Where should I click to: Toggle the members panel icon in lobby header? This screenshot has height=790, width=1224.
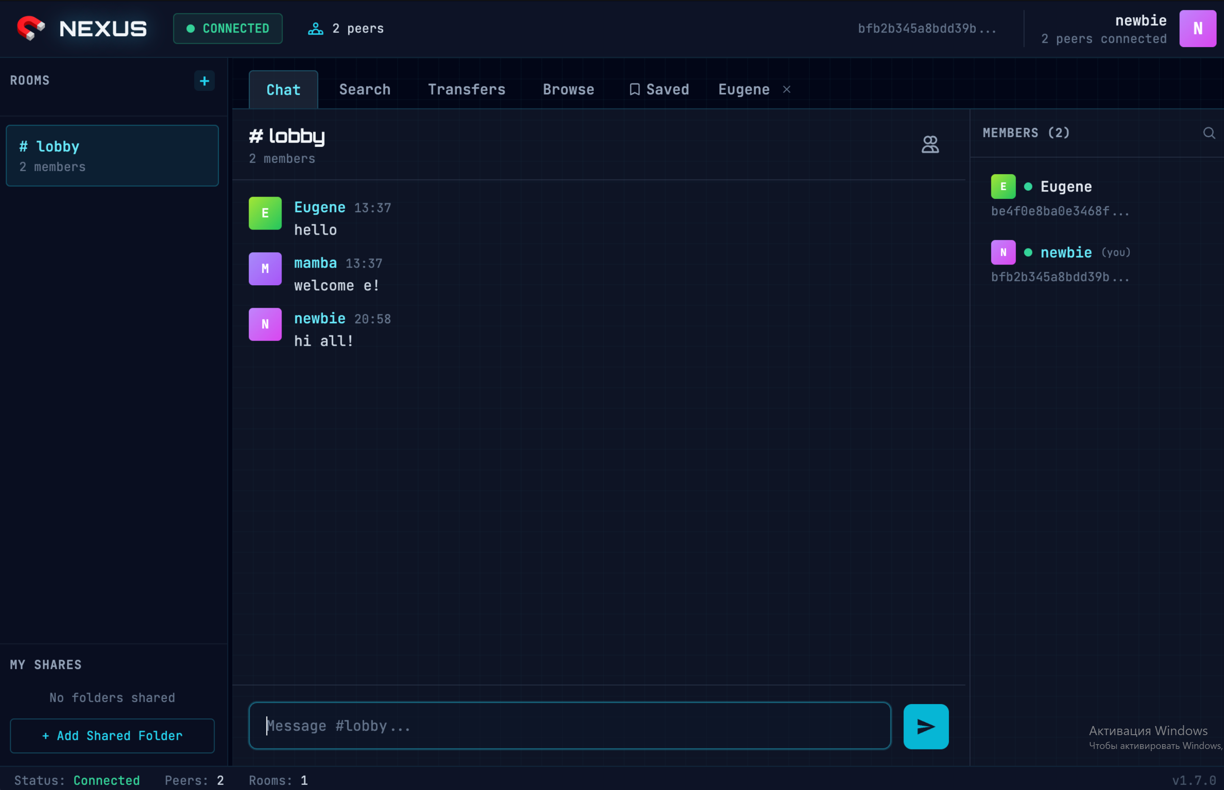point(930,145)
